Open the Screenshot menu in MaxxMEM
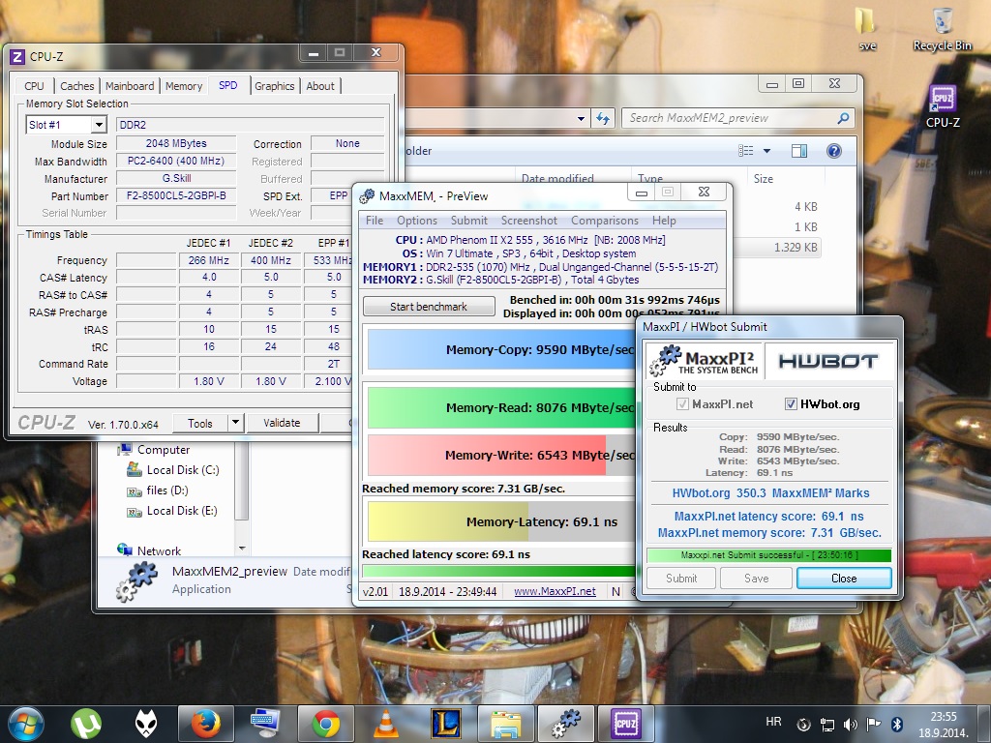 [529, 221]
